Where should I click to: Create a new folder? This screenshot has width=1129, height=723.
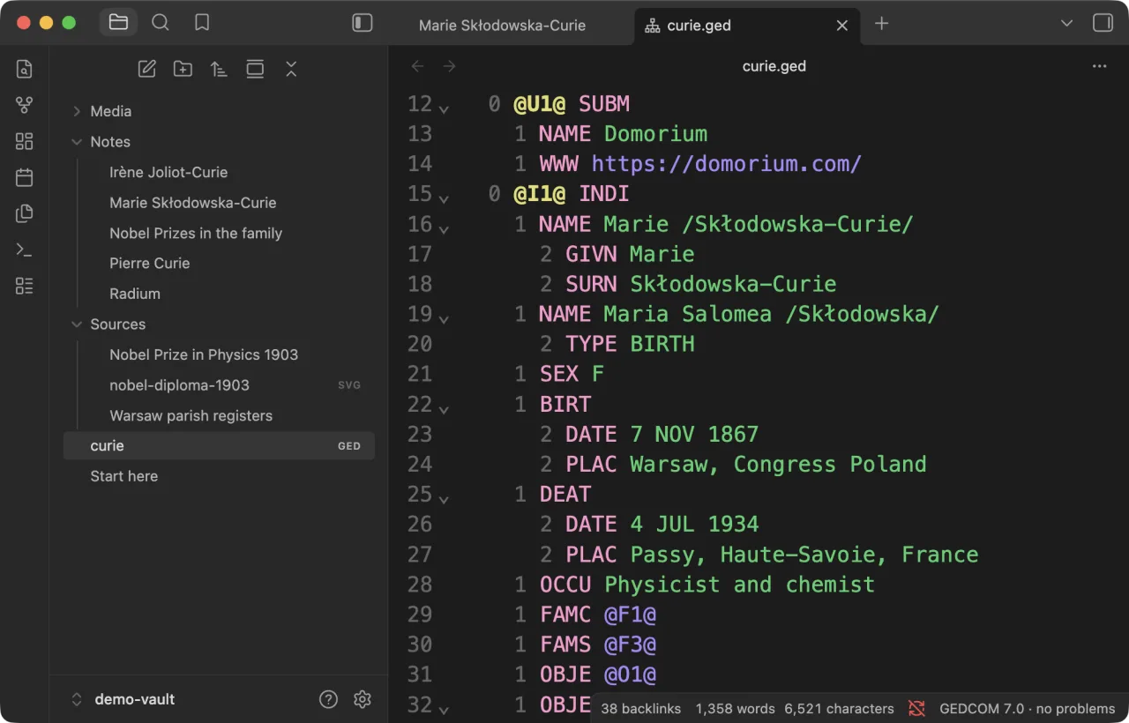pyautogui.click(x=183, y=69)
